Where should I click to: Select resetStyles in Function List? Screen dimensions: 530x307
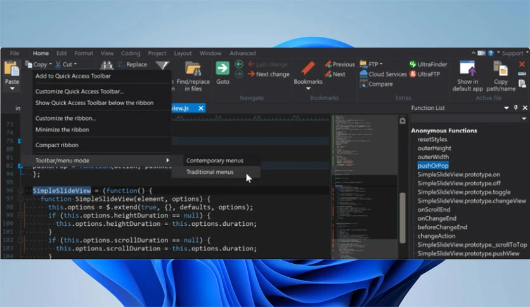click(432, 140)
